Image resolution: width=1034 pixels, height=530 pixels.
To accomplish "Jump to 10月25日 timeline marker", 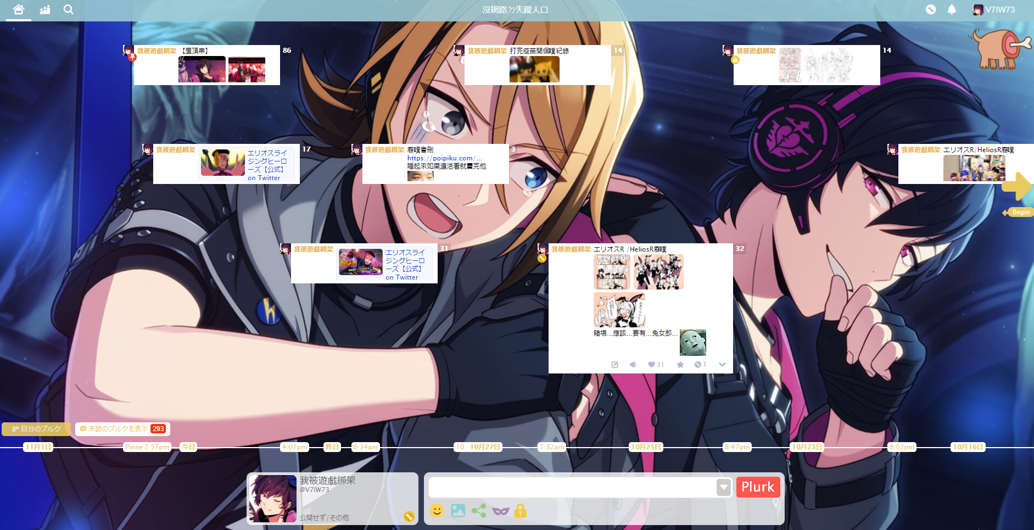I will [x=646, y=447].
